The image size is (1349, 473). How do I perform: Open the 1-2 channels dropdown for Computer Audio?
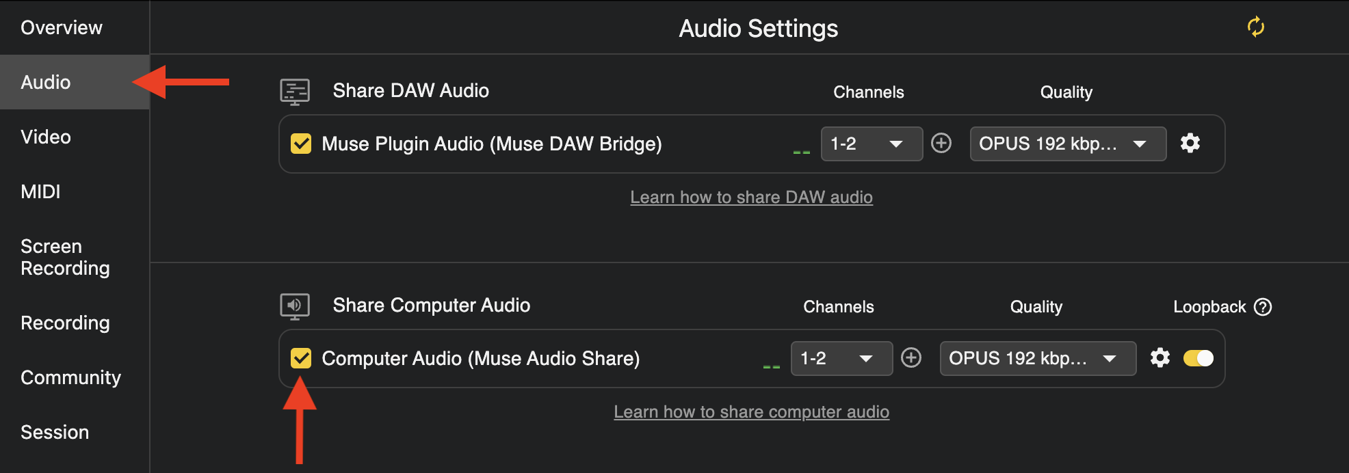841,358
